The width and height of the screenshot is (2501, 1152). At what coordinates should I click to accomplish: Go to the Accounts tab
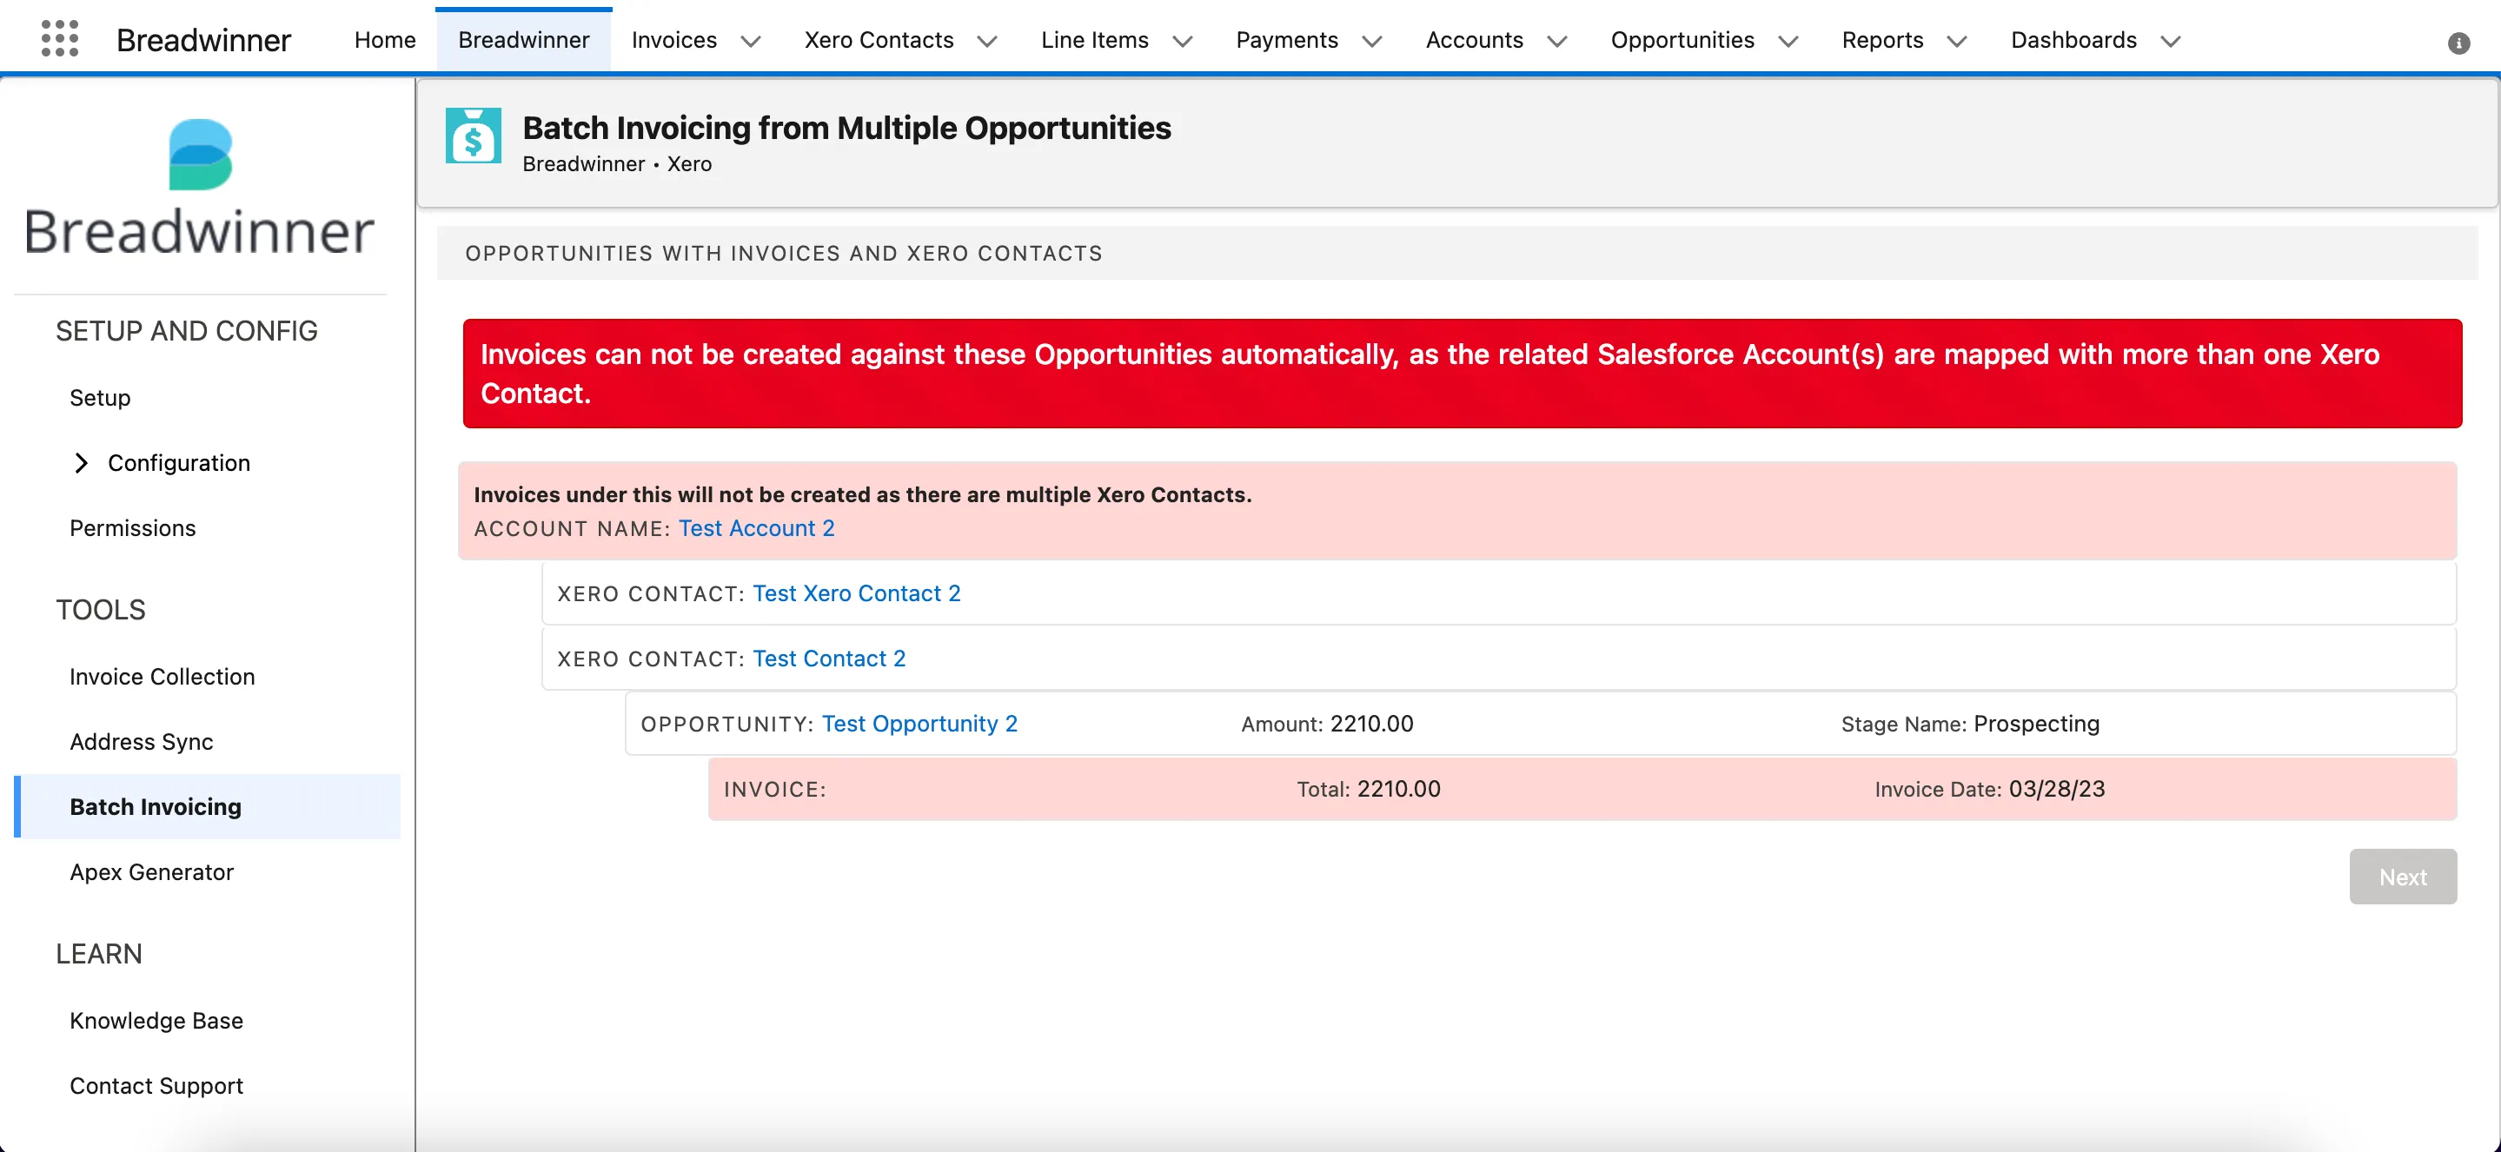click(1474, 40)
